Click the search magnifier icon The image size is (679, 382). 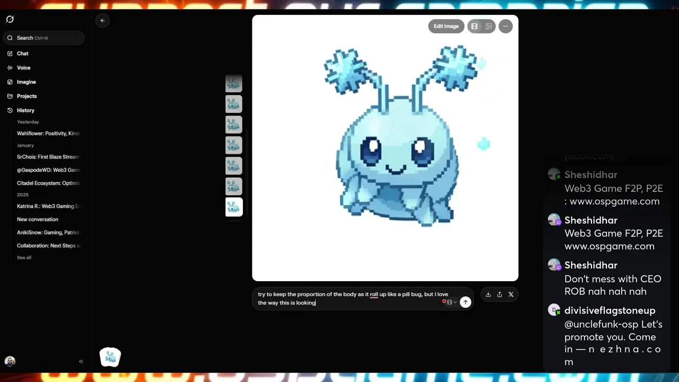coord(10,38)
